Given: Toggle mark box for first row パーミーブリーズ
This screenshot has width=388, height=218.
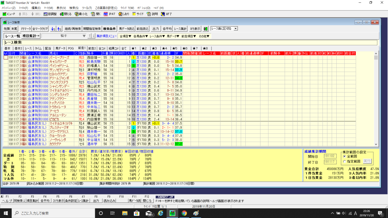Looking at the screenshot, I should (6, 57).
